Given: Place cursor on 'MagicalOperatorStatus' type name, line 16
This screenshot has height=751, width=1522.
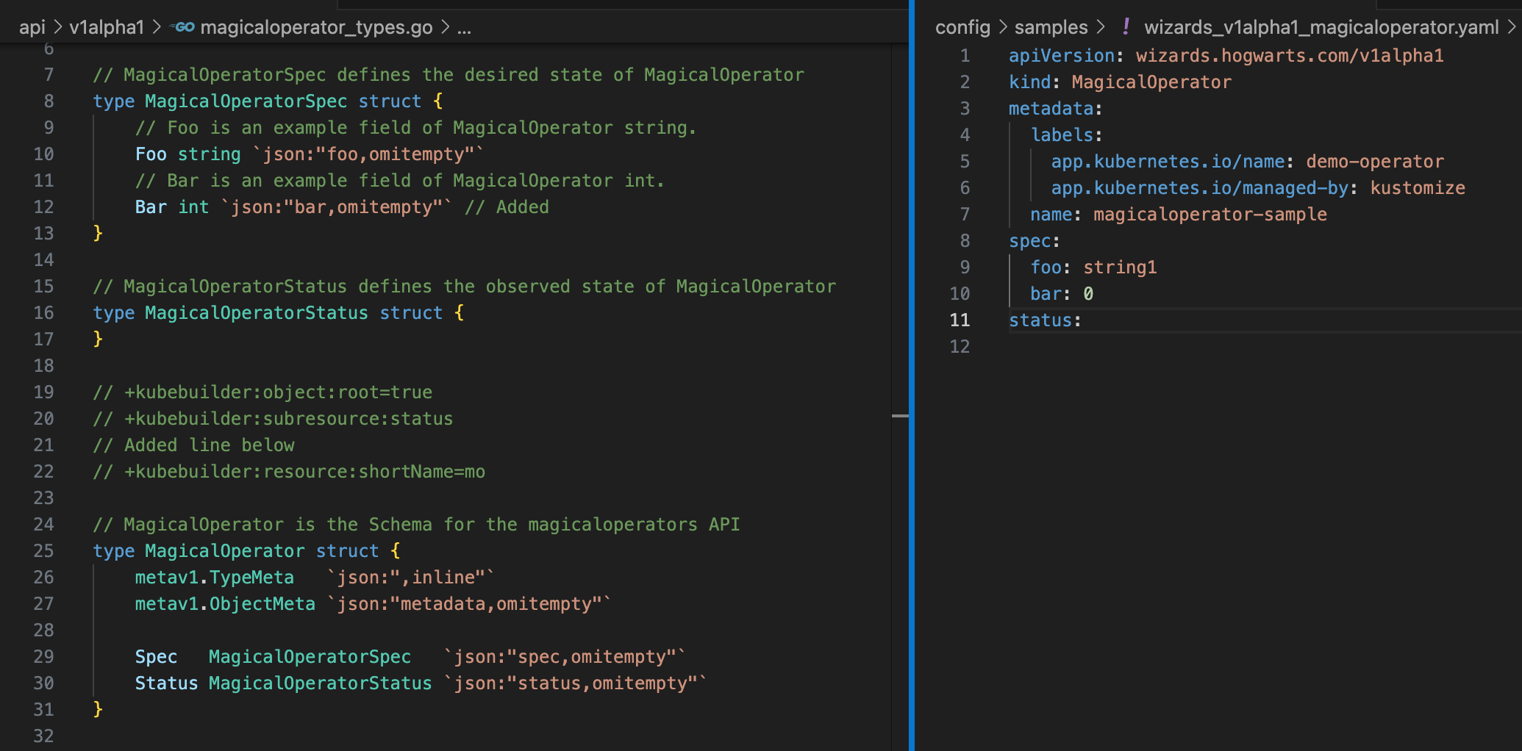Looking at the screenshot, I should (x=256, y=313).
